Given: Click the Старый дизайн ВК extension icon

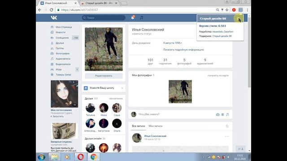Looking at the screenshot, I should click(240, 10).
